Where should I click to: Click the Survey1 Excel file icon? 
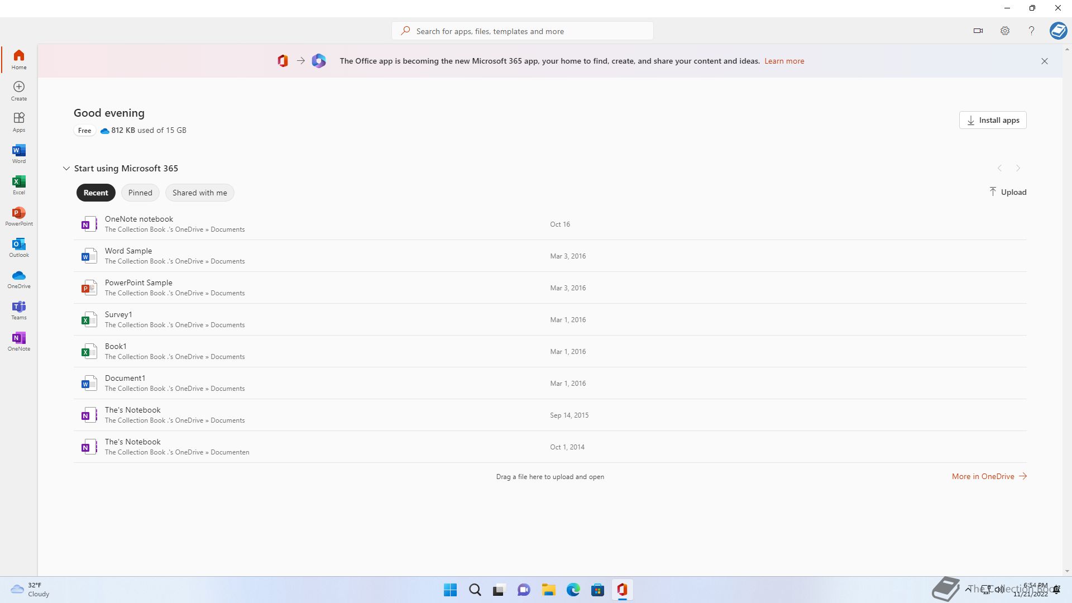click(x=89, y=319)
